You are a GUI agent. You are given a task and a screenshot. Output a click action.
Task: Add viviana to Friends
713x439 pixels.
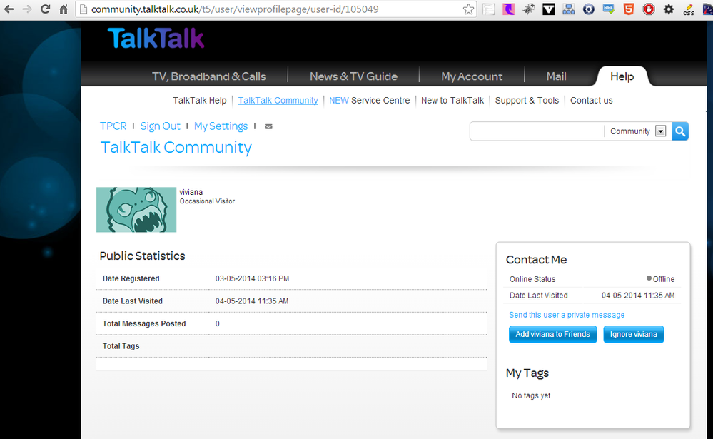(552, 334)
